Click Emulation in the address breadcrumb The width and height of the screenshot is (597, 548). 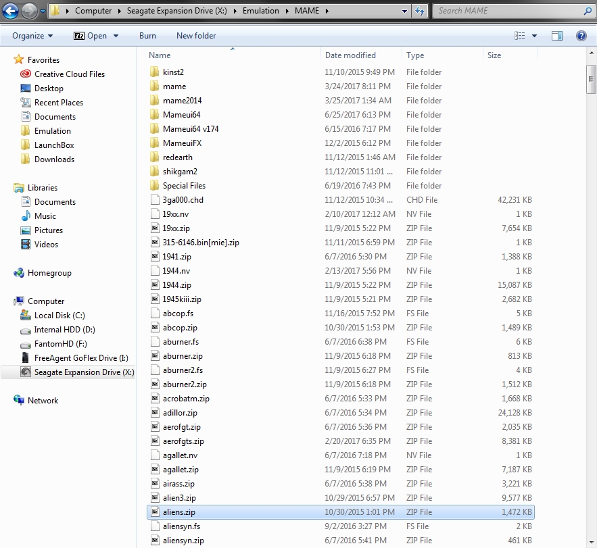[x=261, y=11]
